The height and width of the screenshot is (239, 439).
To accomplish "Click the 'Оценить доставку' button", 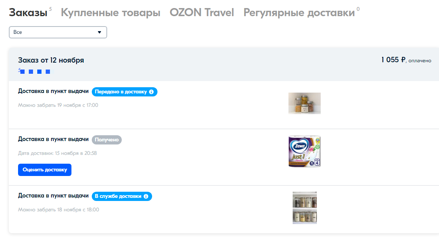I will click(45, 170).
